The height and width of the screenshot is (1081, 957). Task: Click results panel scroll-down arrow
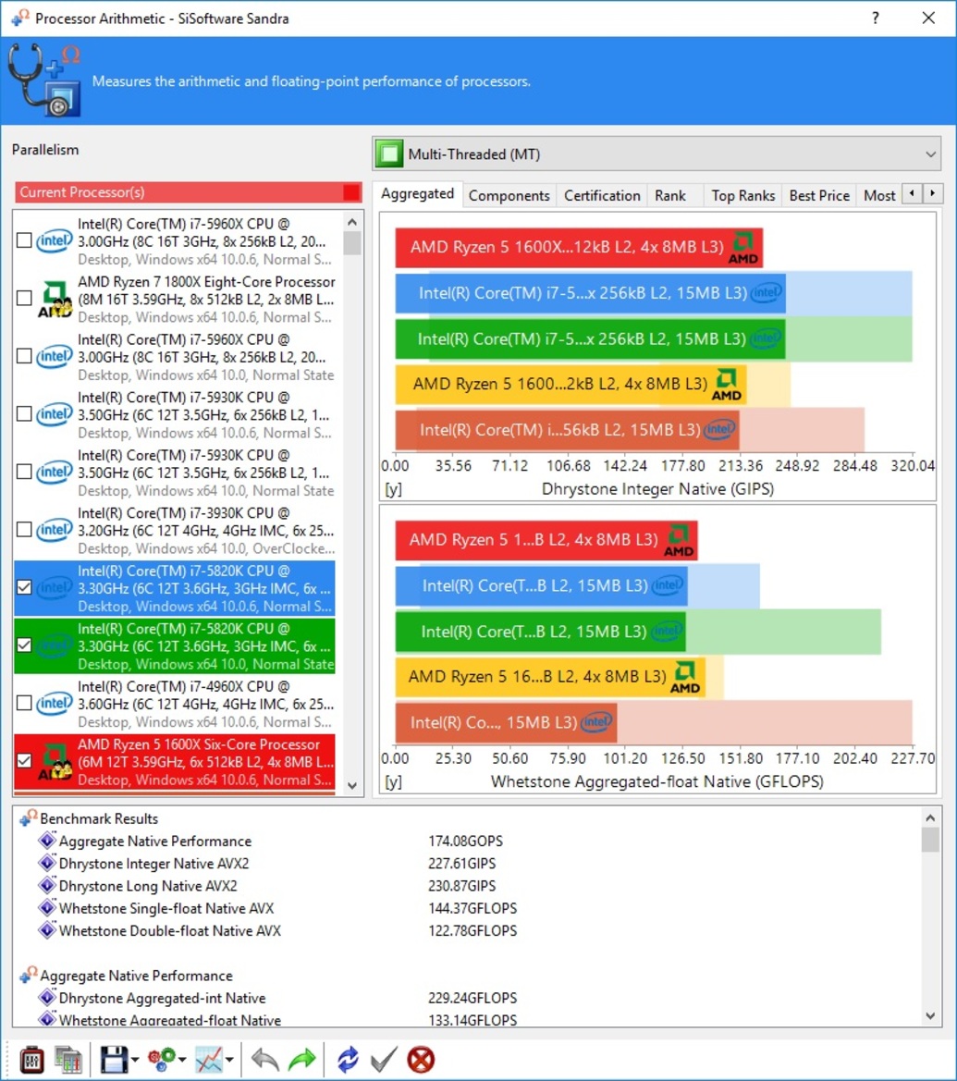(930, 1015)
